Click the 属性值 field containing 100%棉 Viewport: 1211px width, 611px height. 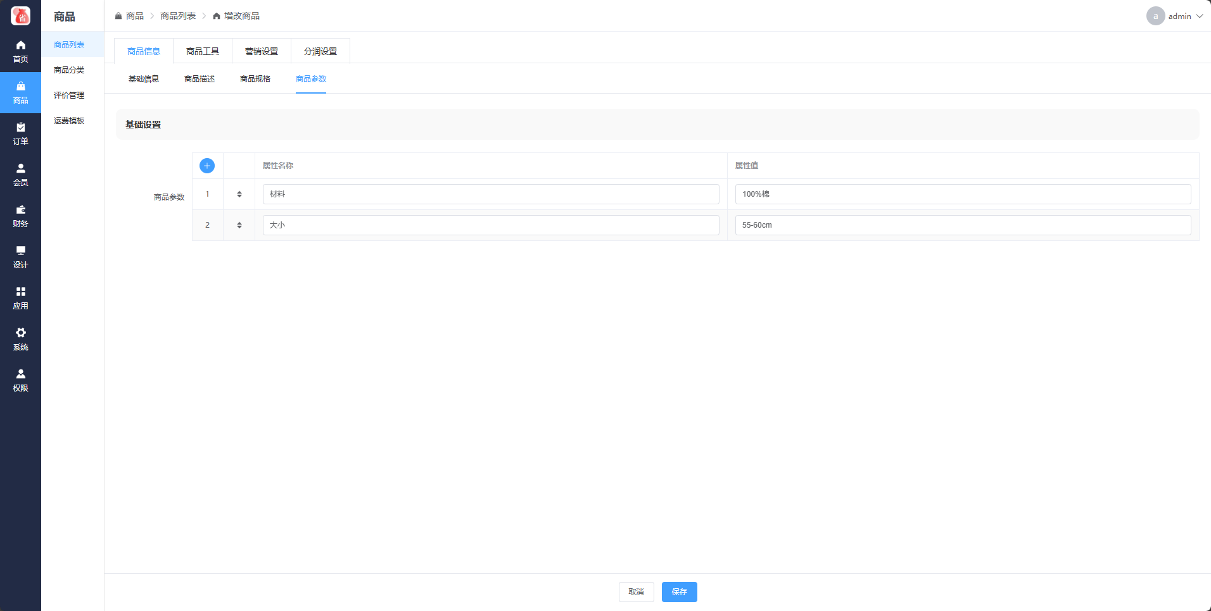[963, 194]
